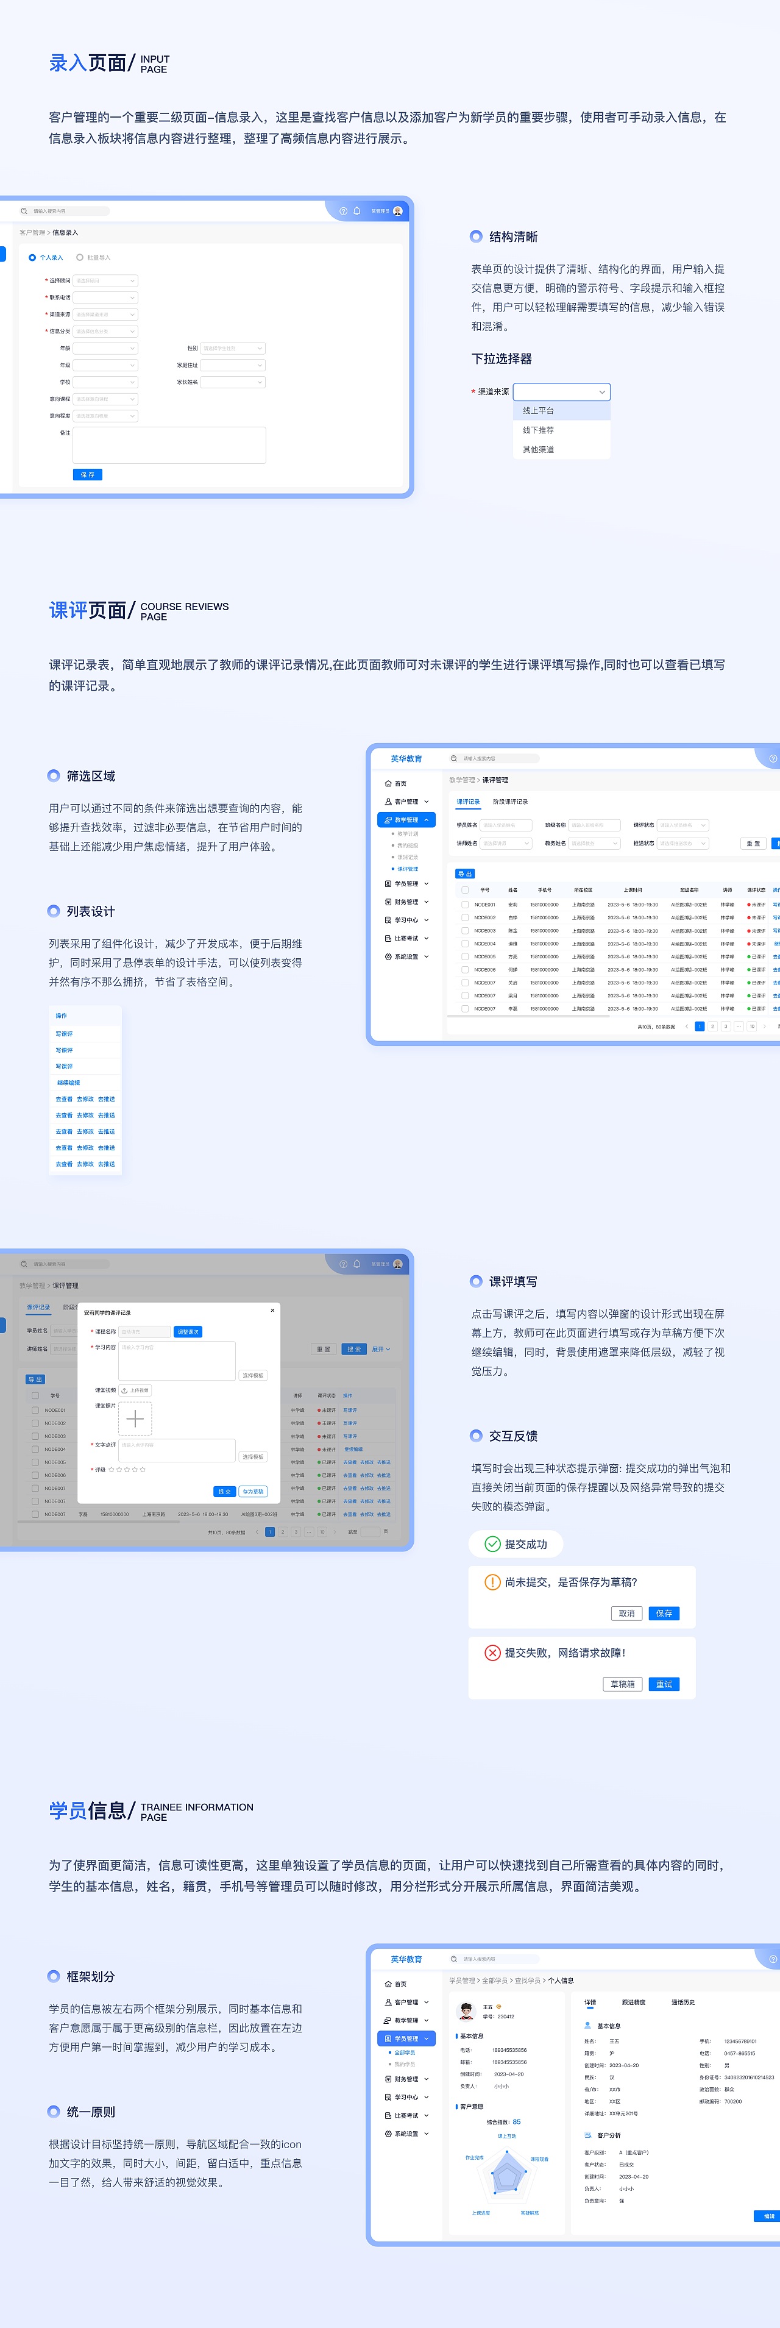Screen dimensions: 780x2328
Task: Click 草稿箱 in submit-failed prompt
Action: [622, 1684]
